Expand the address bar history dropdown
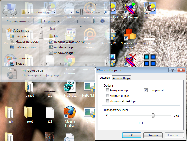Screen dimensions: 187x141 point(72,12)
